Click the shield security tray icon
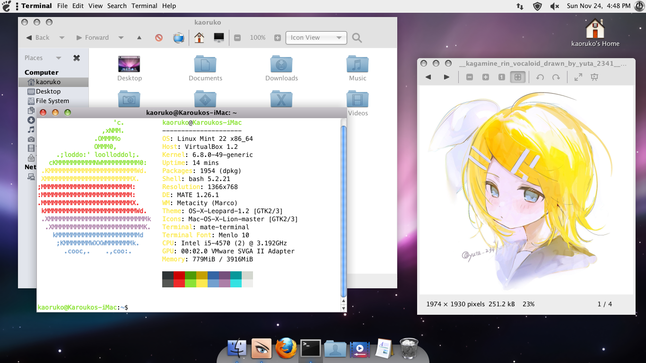This screenshot has height=363, width=646. pyautogui.click(x=537, y=6)
